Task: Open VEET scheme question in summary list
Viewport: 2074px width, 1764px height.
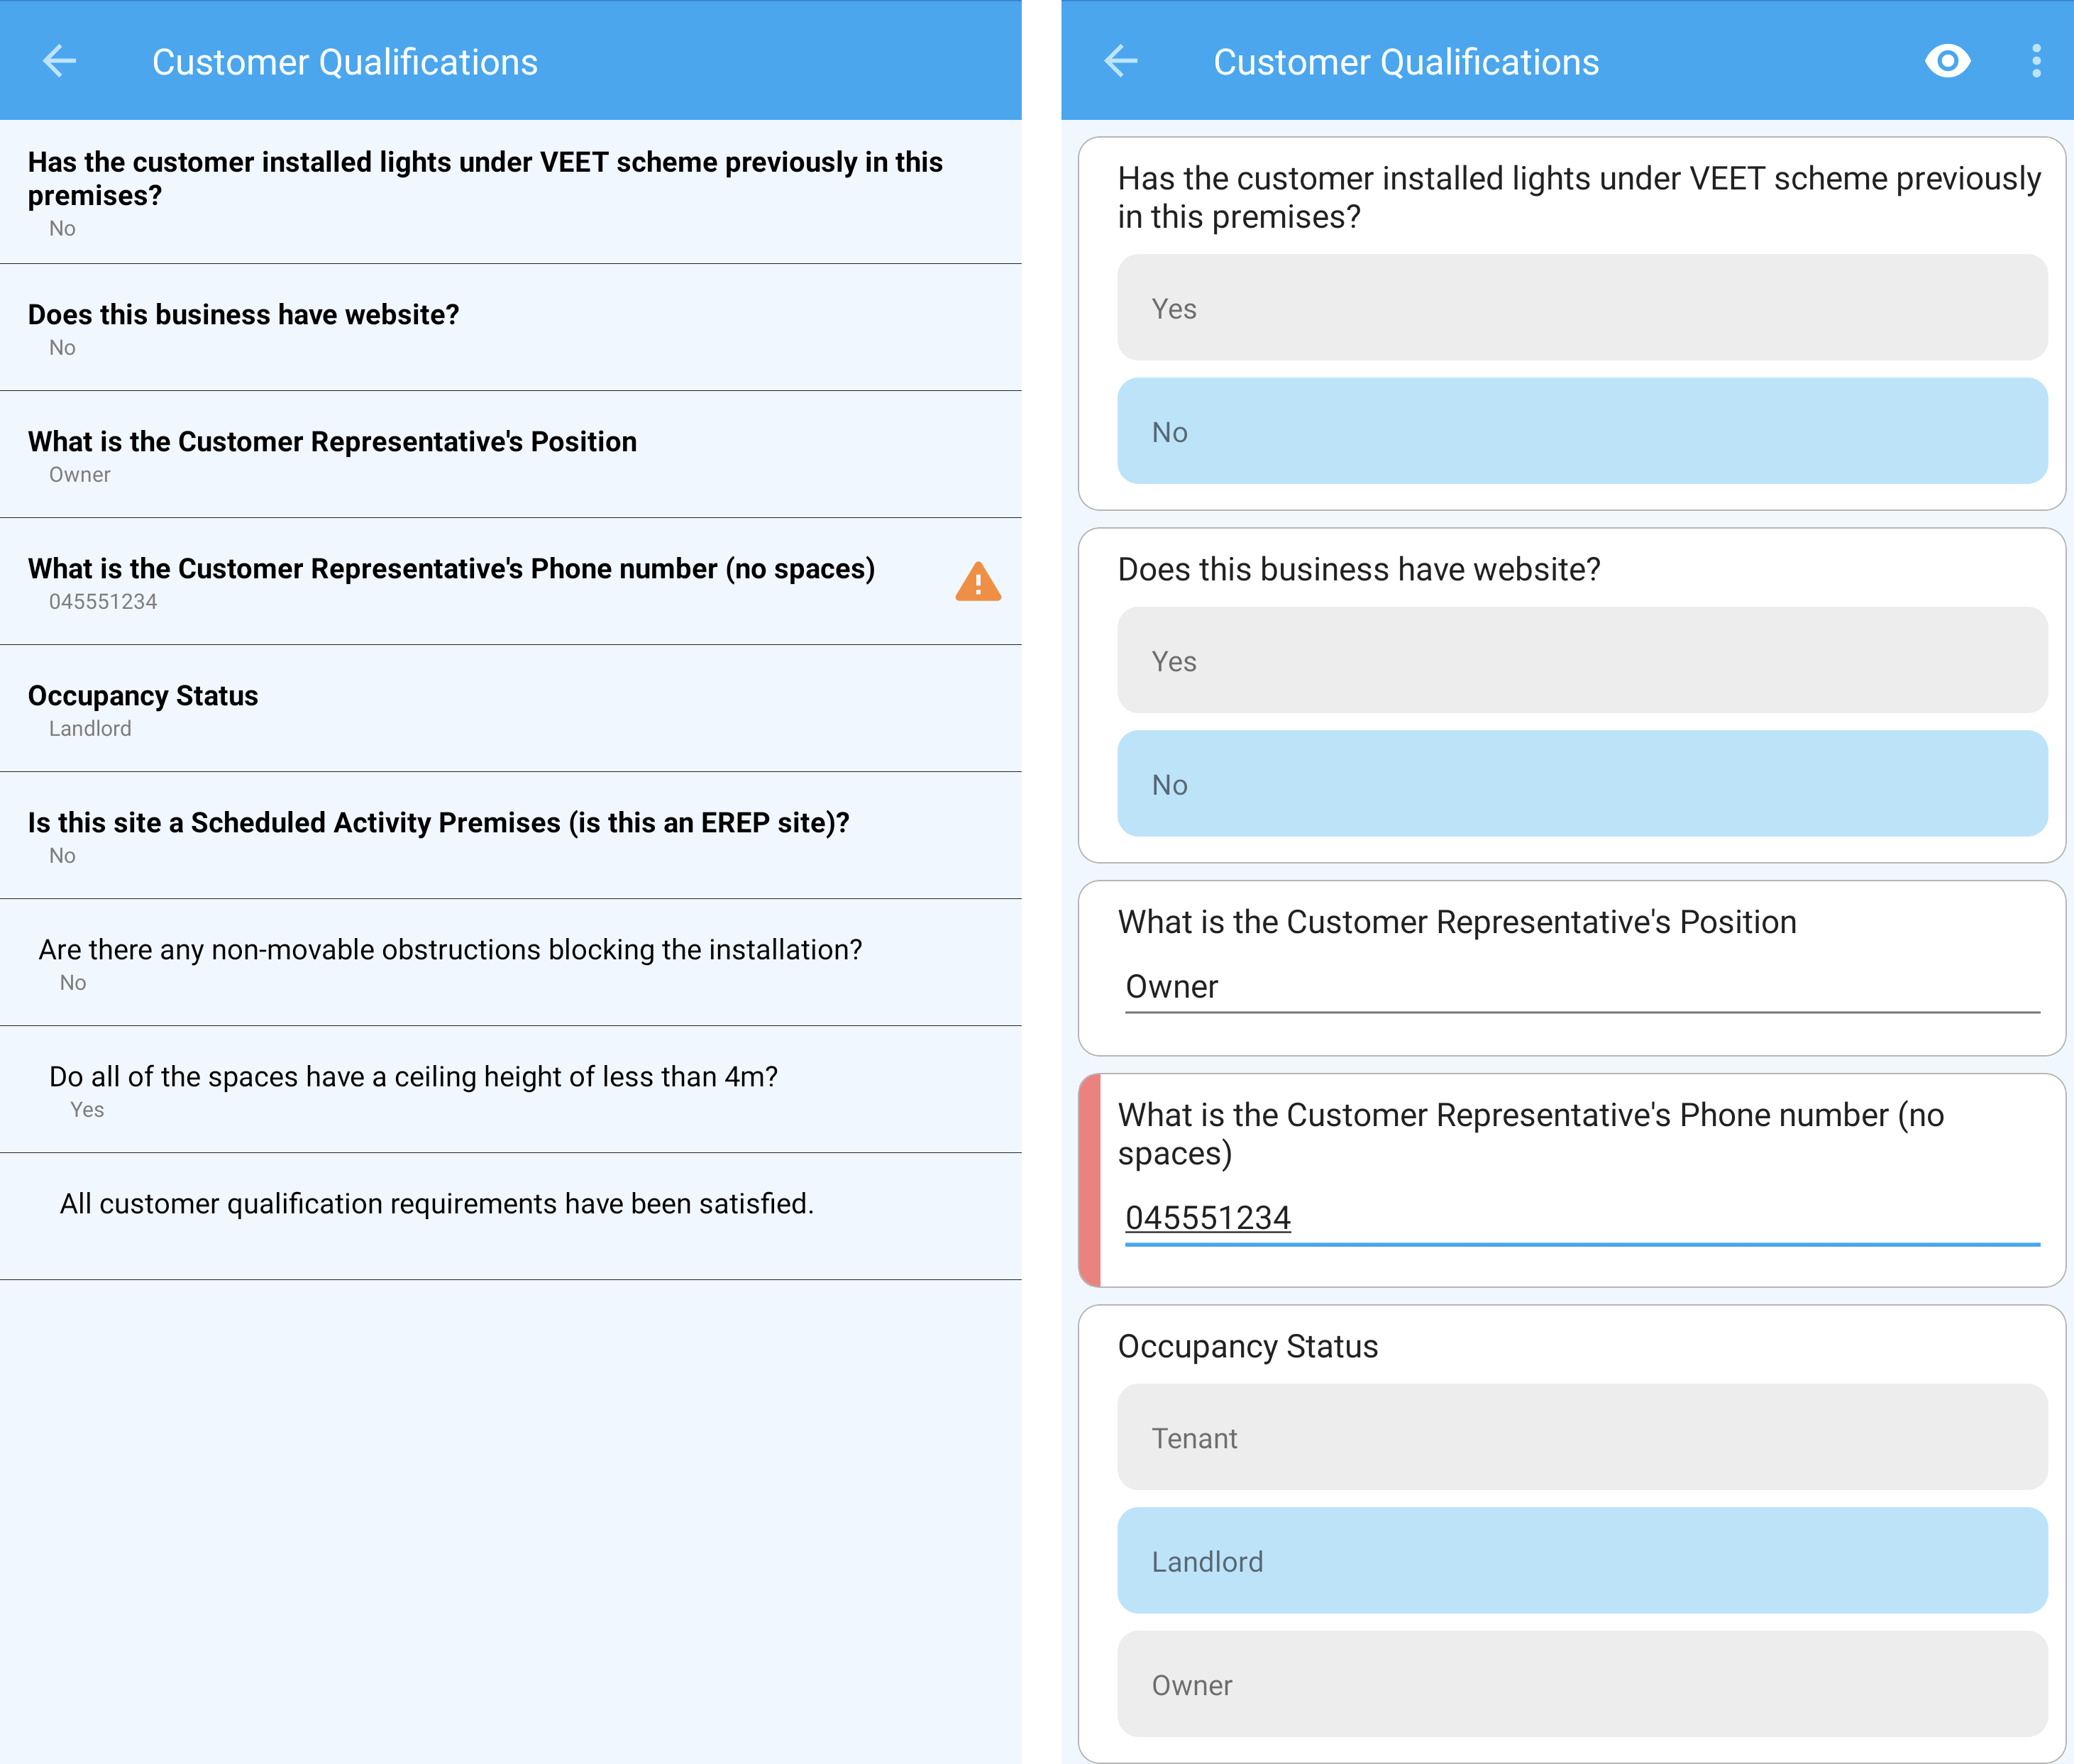Action: 510,192
